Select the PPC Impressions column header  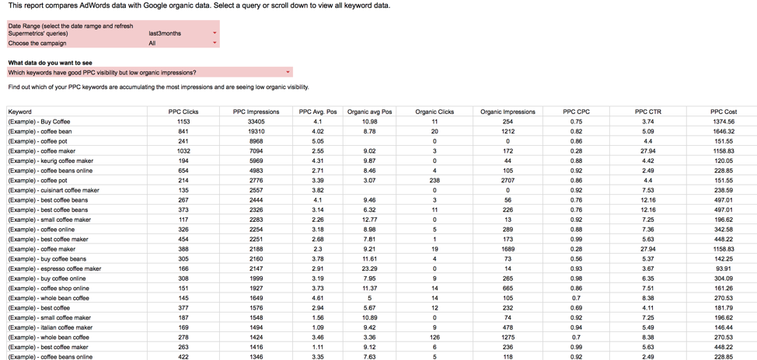click(x=256, y=112)
